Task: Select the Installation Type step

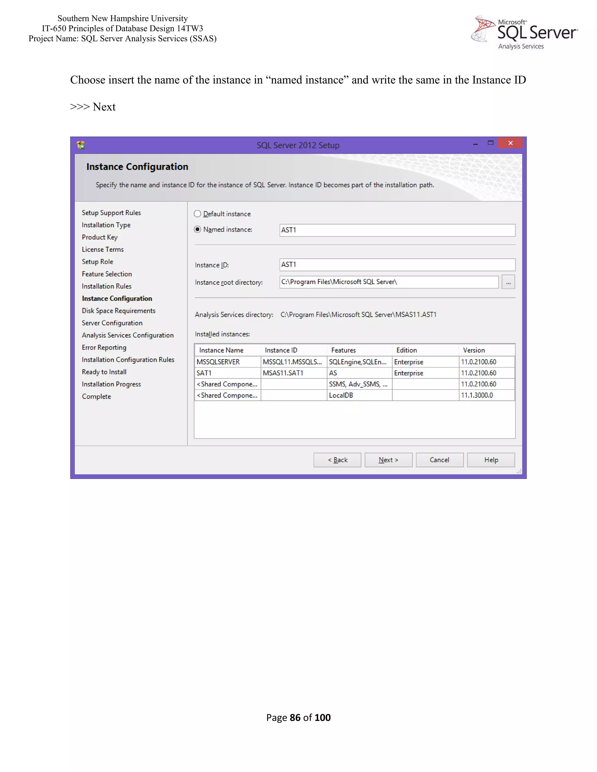Action: pyautogui.click(x=106, y=225)
